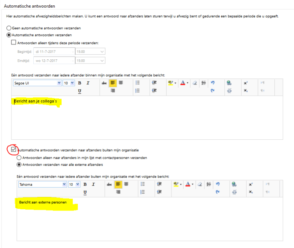The width and height of the screenshot is (294, 248).
Task: Open font color arrow in the external toolbar
Action: pyautogui.click(x=193, y=184)
